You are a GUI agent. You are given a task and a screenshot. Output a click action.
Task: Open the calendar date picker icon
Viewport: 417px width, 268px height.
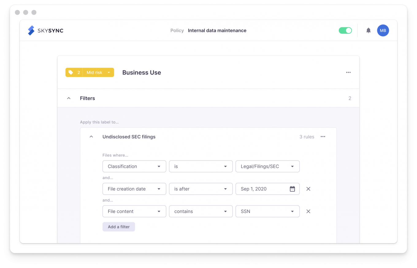292,189
